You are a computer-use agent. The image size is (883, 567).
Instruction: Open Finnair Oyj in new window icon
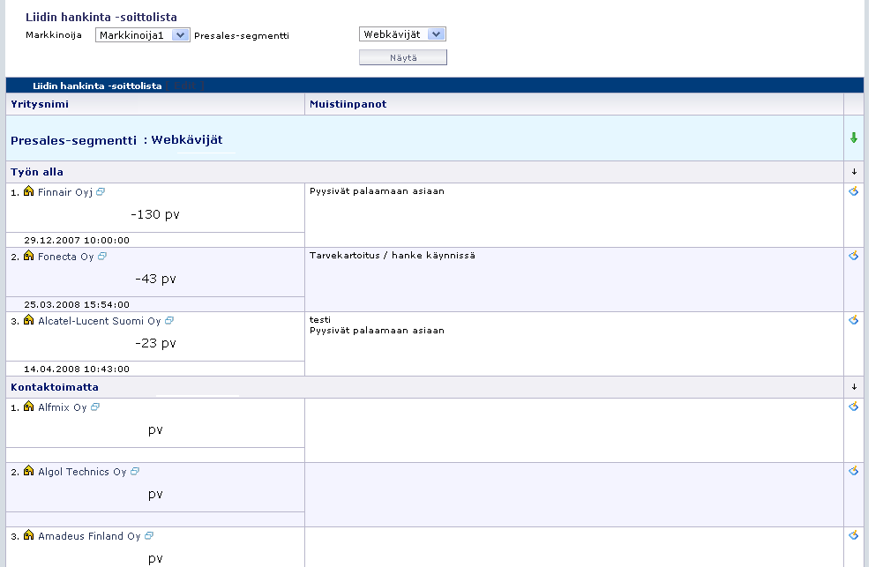101,192
